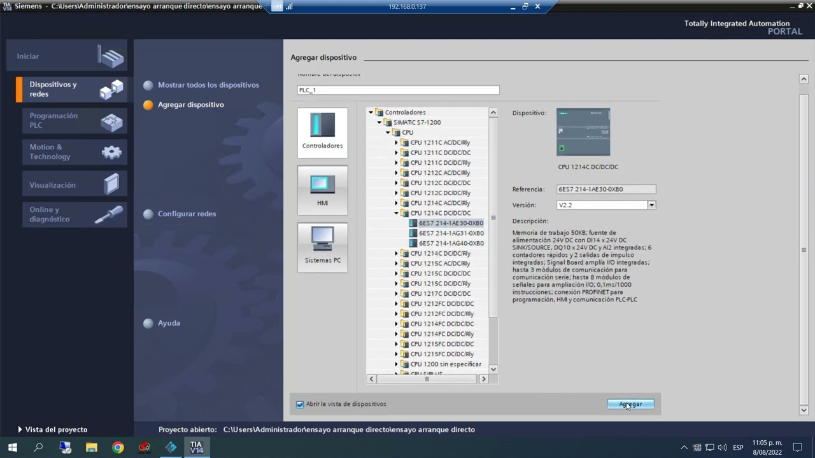Collapse the CPU folder node
This screenshot has width=815, height=458.
388,132
